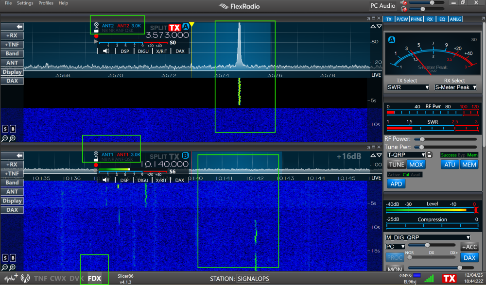The image size is (486, 285).
Task: Open T-QRP TX profile dropdown
Action: click(x=406, y=154)
